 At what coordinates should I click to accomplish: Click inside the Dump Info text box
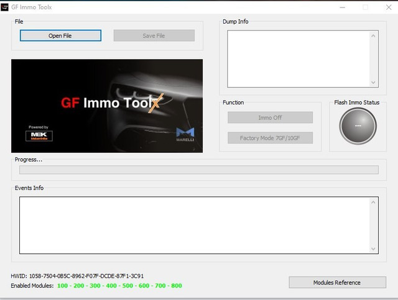298,59
